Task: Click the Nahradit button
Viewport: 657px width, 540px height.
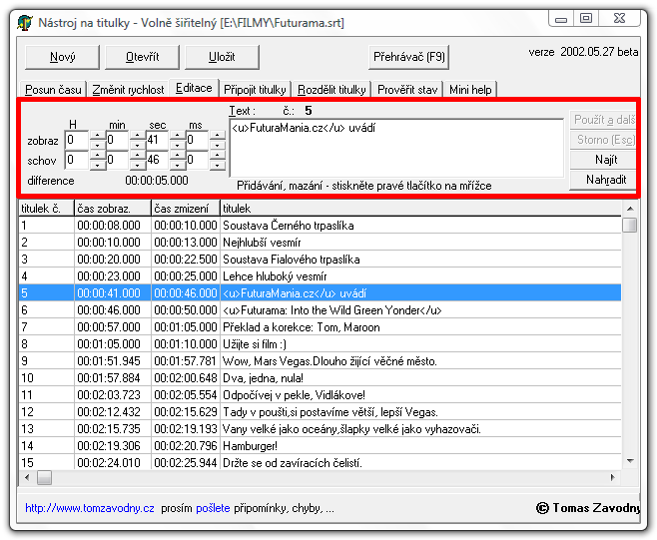Action: [x=603, y=180]
